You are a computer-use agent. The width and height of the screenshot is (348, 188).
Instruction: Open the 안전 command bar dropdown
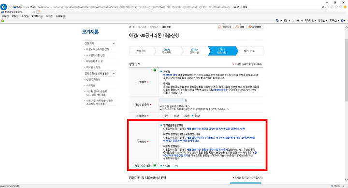click(x=323, y=20)
